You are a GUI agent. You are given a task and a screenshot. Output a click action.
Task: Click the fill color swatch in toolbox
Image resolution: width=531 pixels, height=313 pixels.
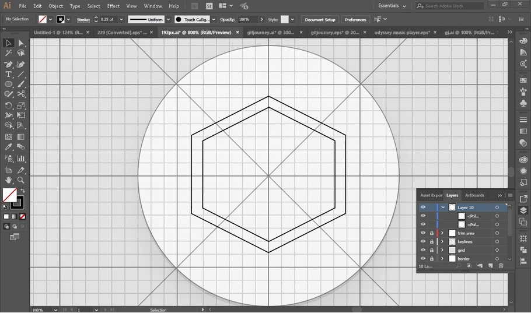[9, 195]
